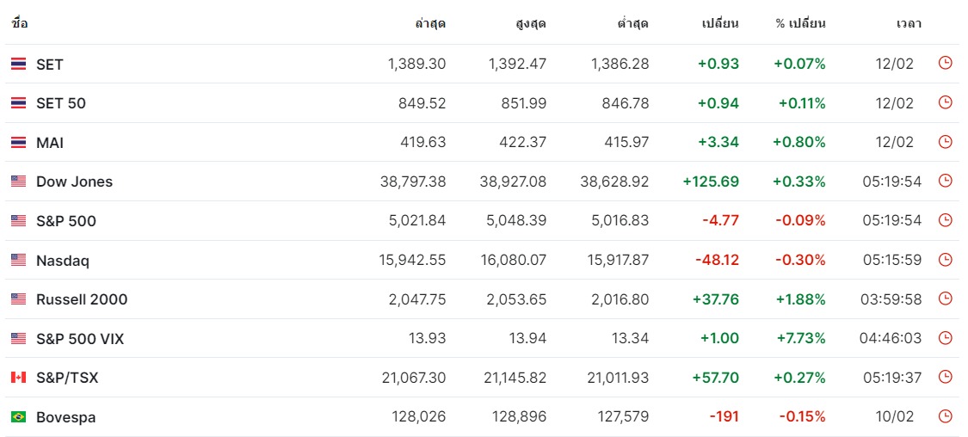
Task: Sort by the ล่าสุด column header
Action: click(x=429, y=23)
